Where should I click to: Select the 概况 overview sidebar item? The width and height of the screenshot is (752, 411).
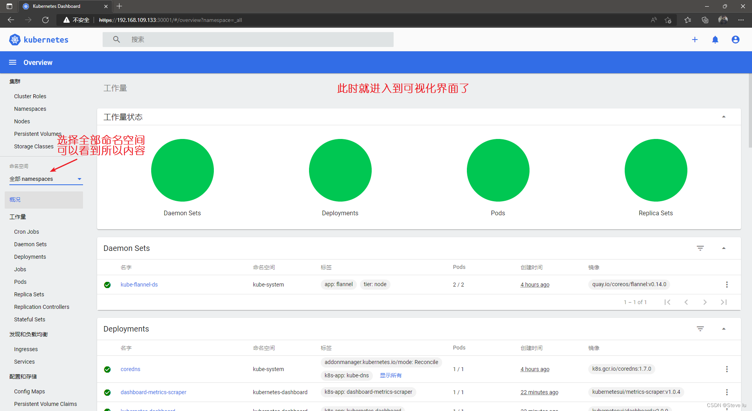[x=44, y=200]
